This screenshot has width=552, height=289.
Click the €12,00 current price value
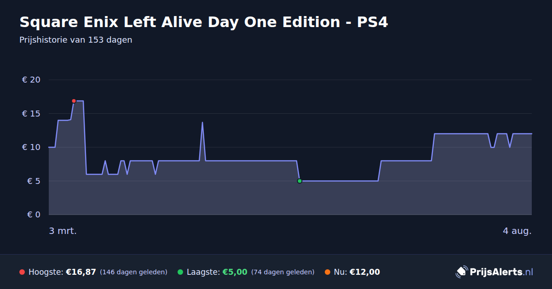[365, 272]
